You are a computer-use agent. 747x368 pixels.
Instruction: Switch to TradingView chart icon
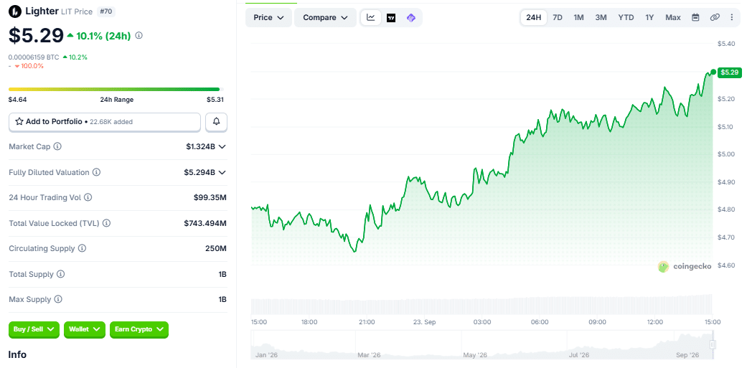click(x=391, y=18)
